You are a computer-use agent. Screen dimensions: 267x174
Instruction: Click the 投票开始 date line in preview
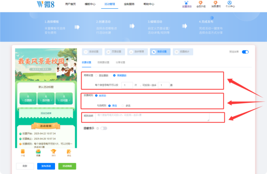tap(38, 134)
